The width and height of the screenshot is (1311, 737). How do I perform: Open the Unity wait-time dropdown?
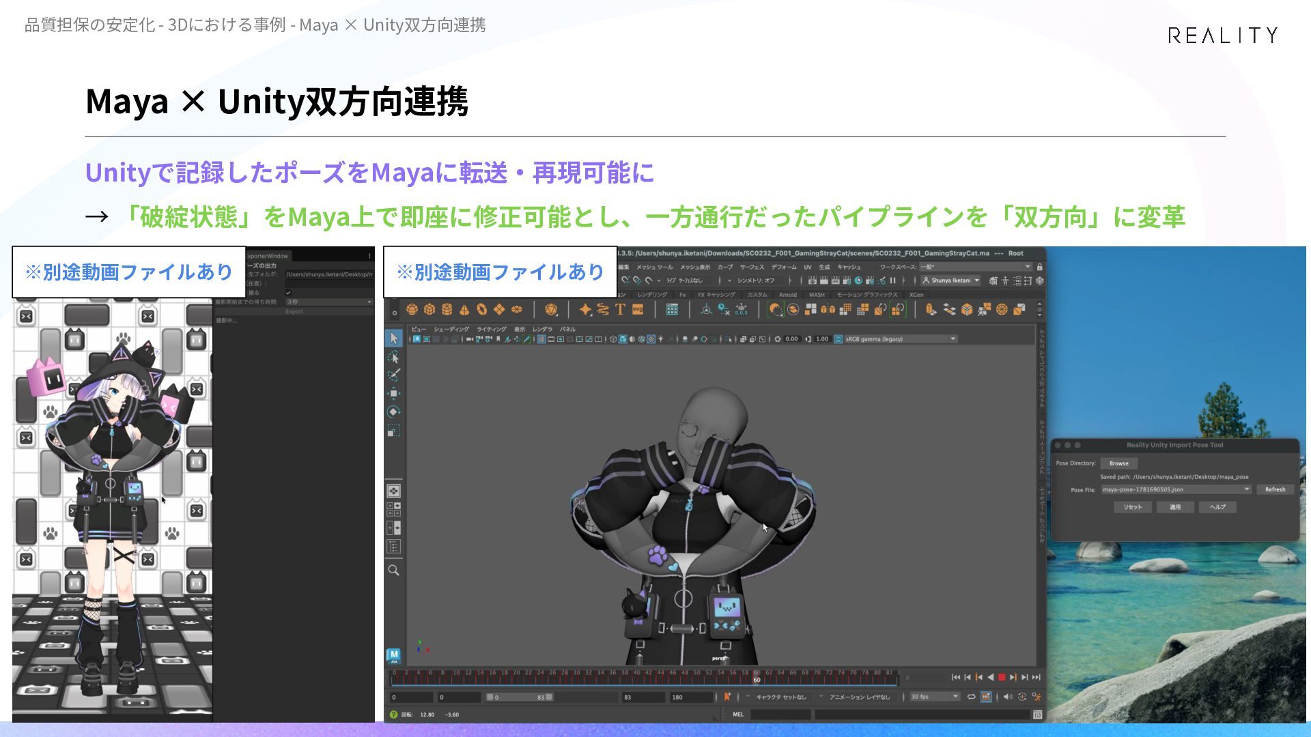pos(329,302)
